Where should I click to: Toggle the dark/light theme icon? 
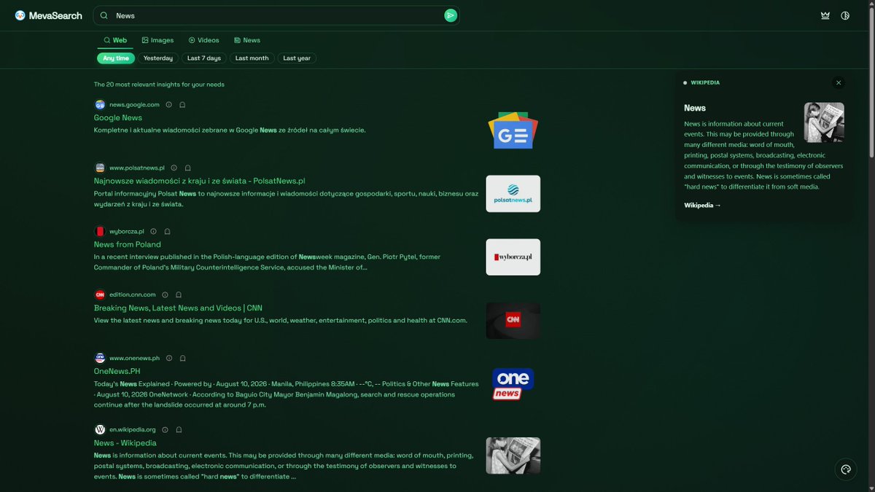coord(845,15)
